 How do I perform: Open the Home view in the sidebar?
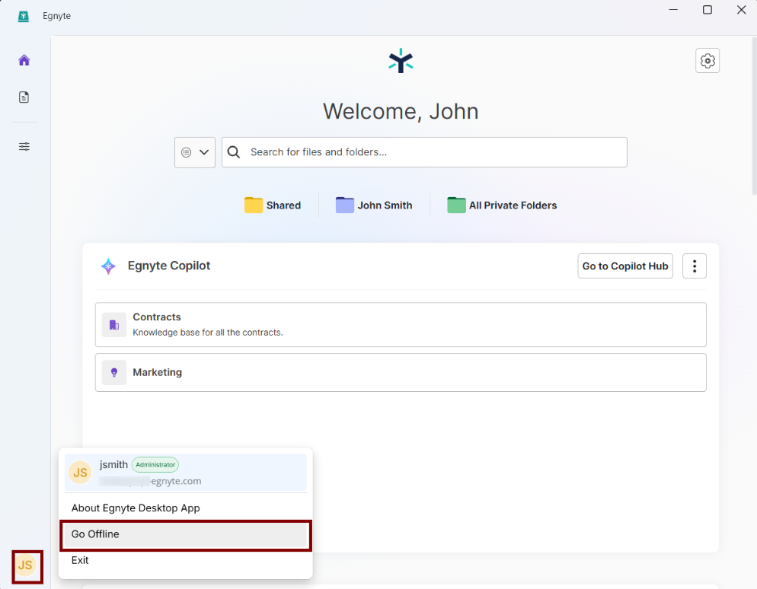(x=24, y=60)
